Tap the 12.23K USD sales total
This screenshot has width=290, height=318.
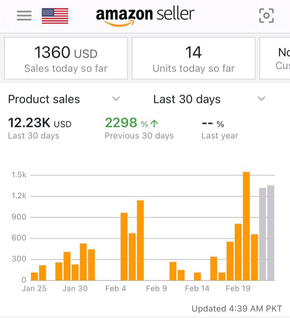click(x=40, y=124)
